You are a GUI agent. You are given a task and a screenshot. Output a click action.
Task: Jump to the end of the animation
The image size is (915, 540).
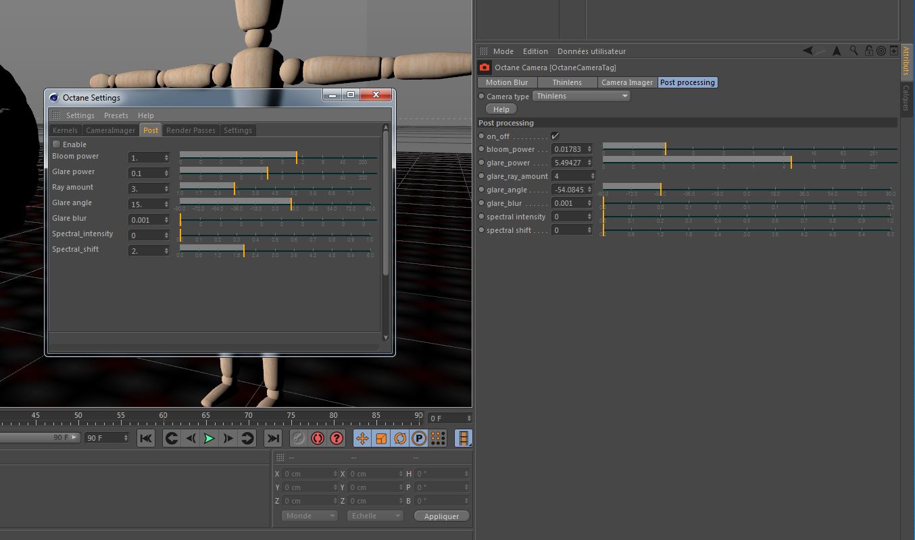tap(272, 439)
